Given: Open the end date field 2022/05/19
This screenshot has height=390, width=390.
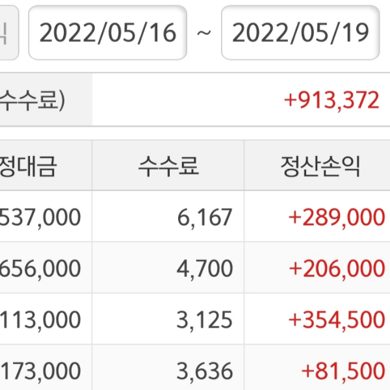Looking at the screenshot, I should tap(300, 33).
